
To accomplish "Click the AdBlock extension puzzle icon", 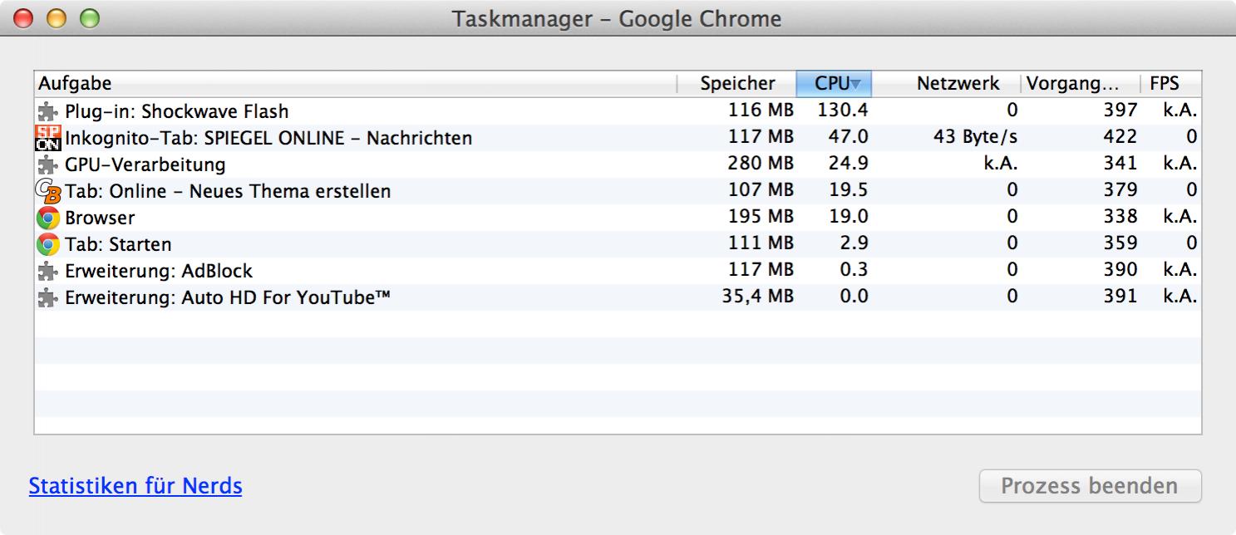I will 49,271.
